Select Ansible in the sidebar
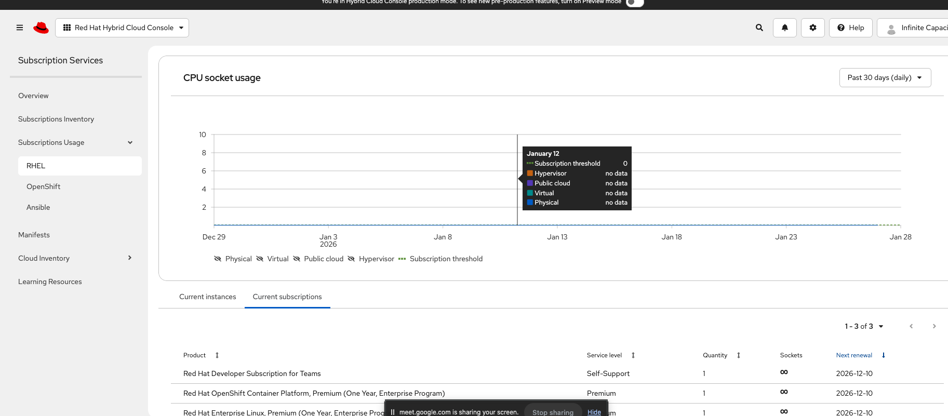948x416 pixels. [38, 207]
